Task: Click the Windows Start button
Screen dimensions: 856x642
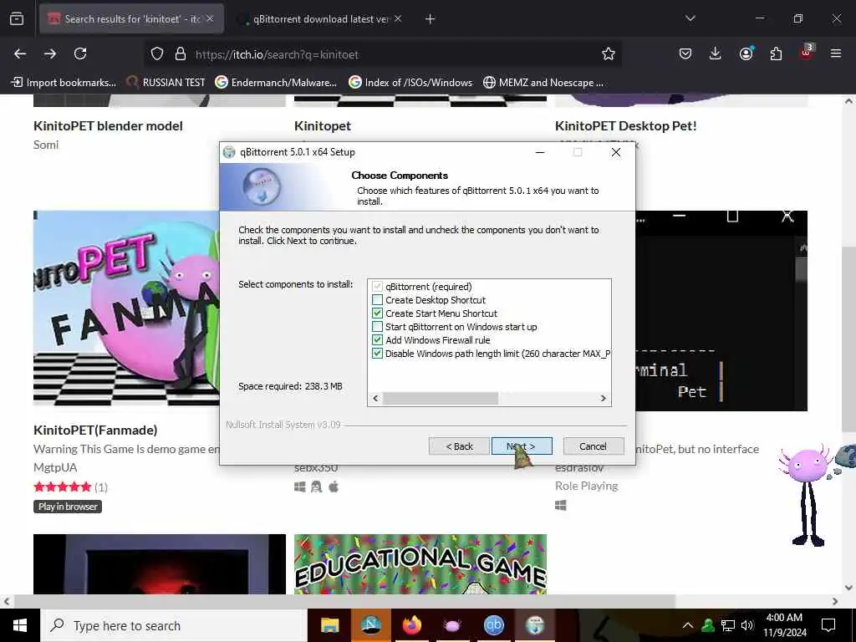Action: pos(20,625)
